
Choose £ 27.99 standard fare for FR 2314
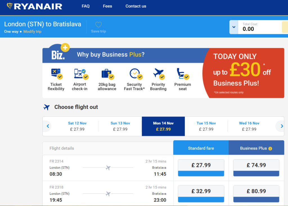[x=201, y=168]
